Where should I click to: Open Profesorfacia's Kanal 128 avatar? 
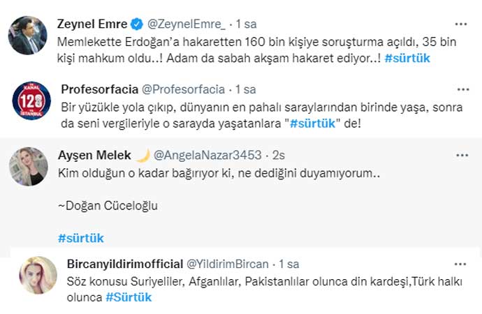32,100
